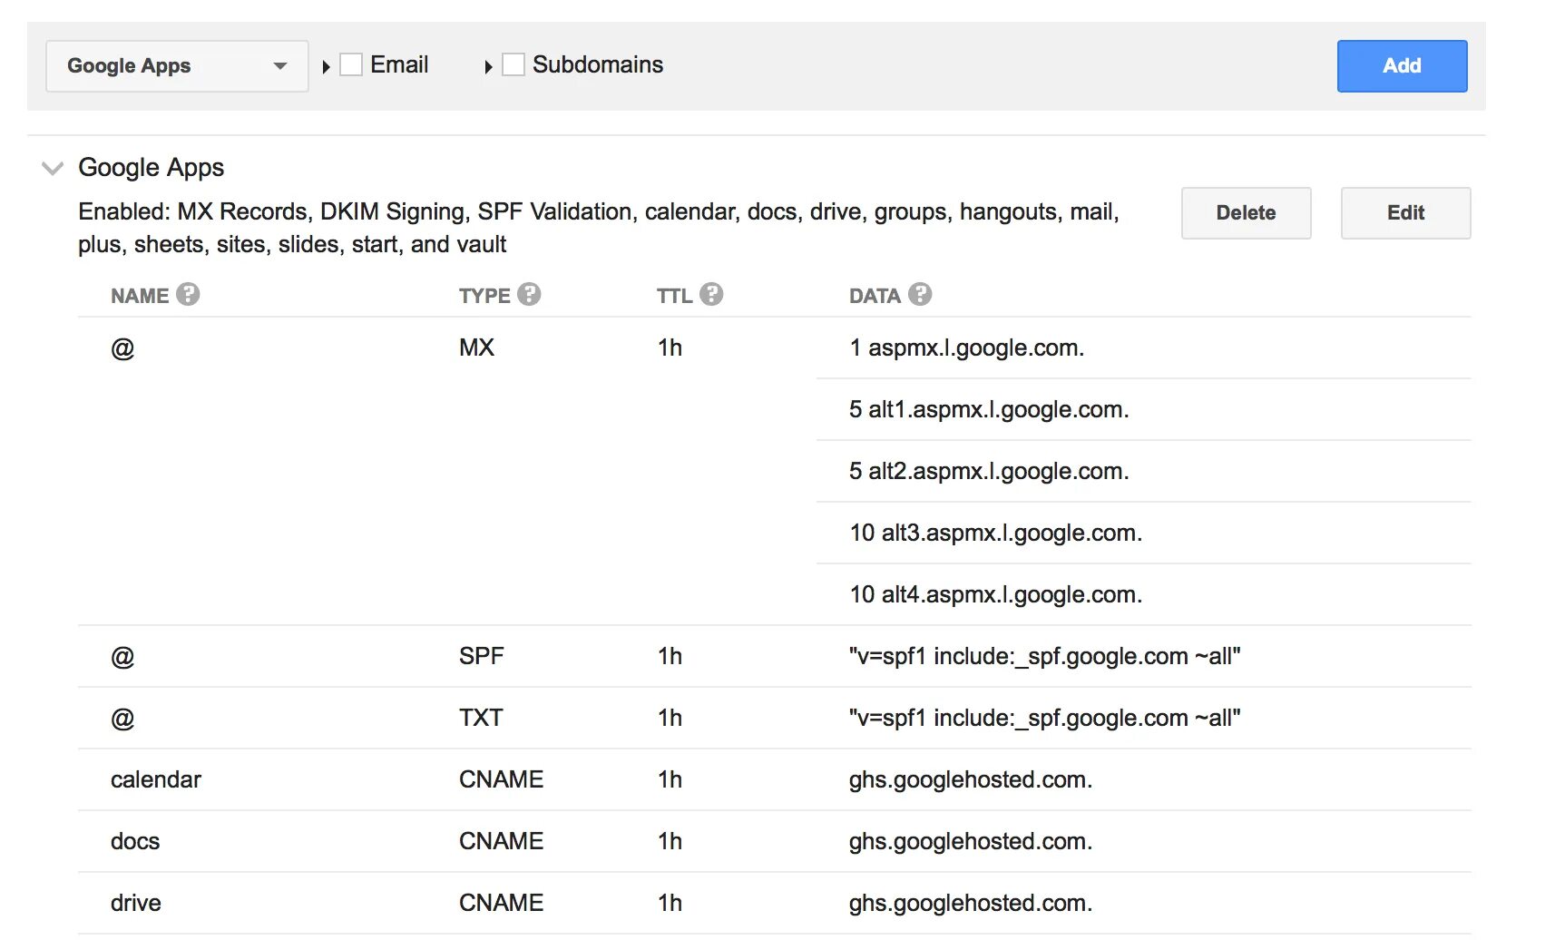Expand the Subdomains options triangle

[x=488, y=66]
